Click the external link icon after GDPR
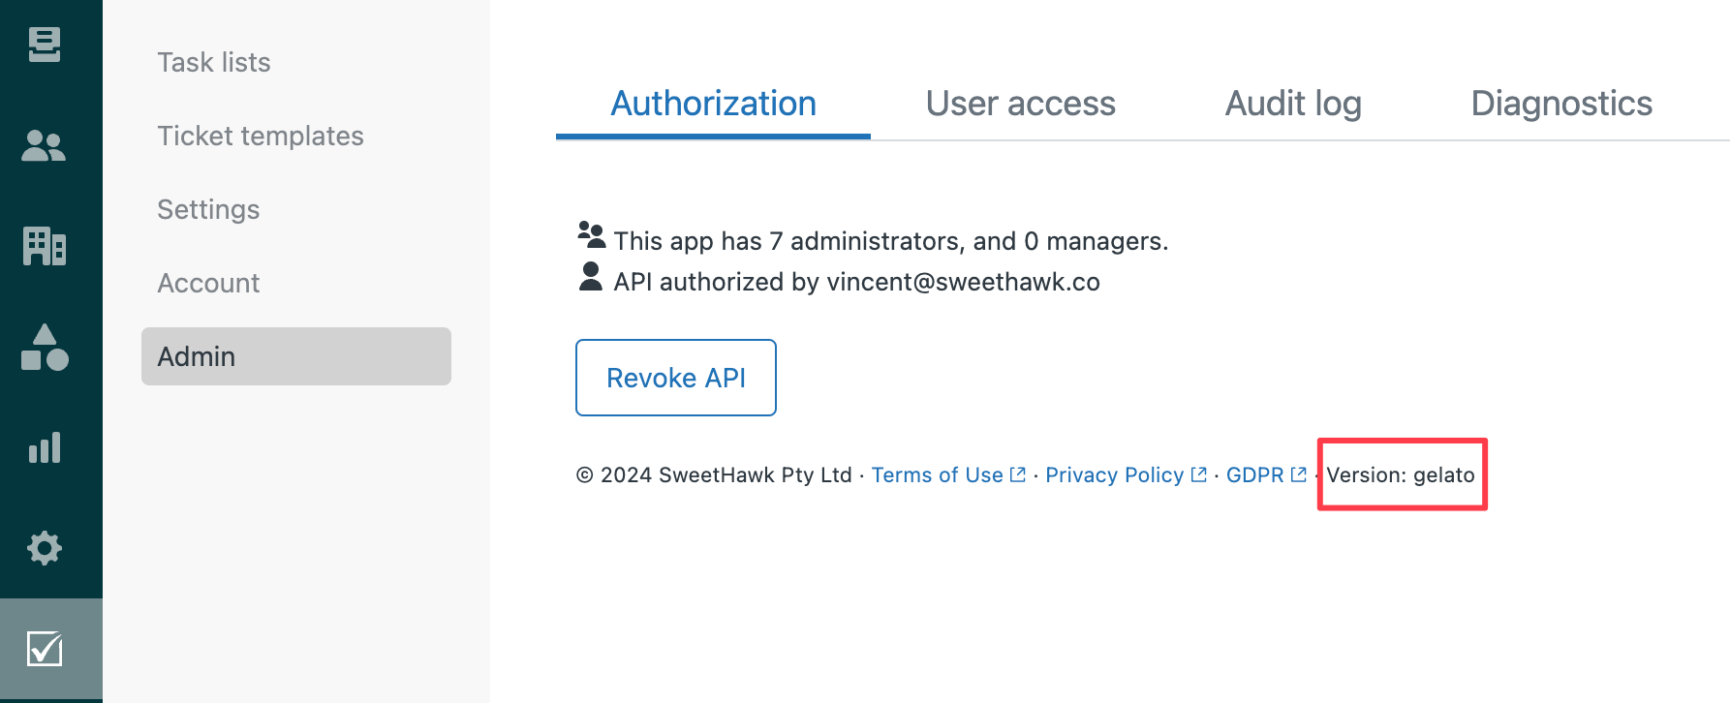Viewport: 1730px width, 703px height. click(1299, 474)
